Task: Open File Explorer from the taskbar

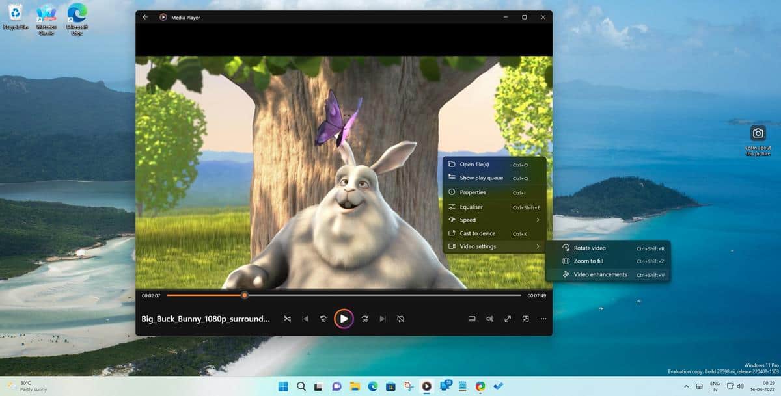Action: click(355, 386)
